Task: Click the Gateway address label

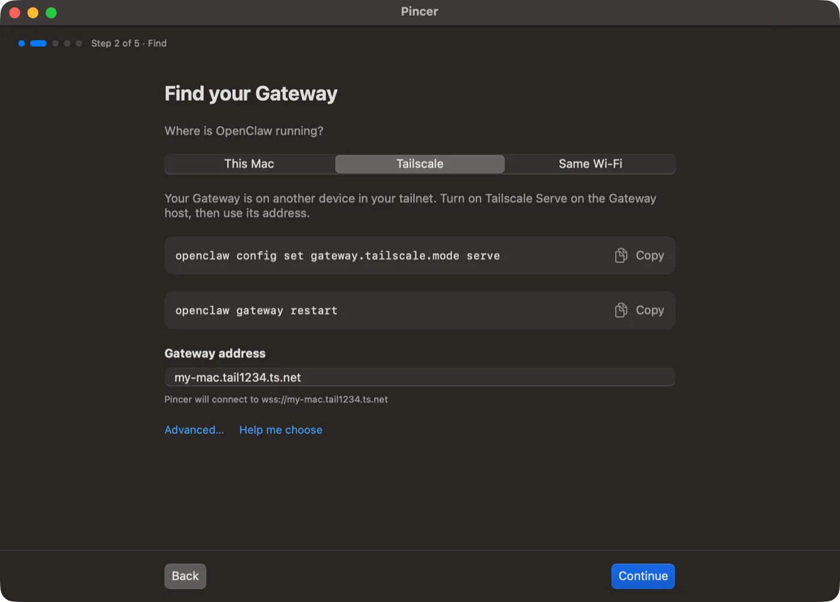Action: 215,353
